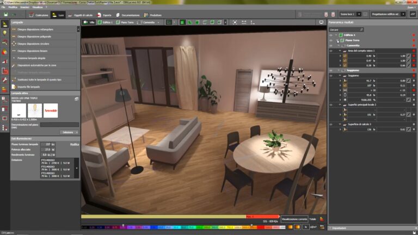Click the green save icon in toolbar

point(5,15)
